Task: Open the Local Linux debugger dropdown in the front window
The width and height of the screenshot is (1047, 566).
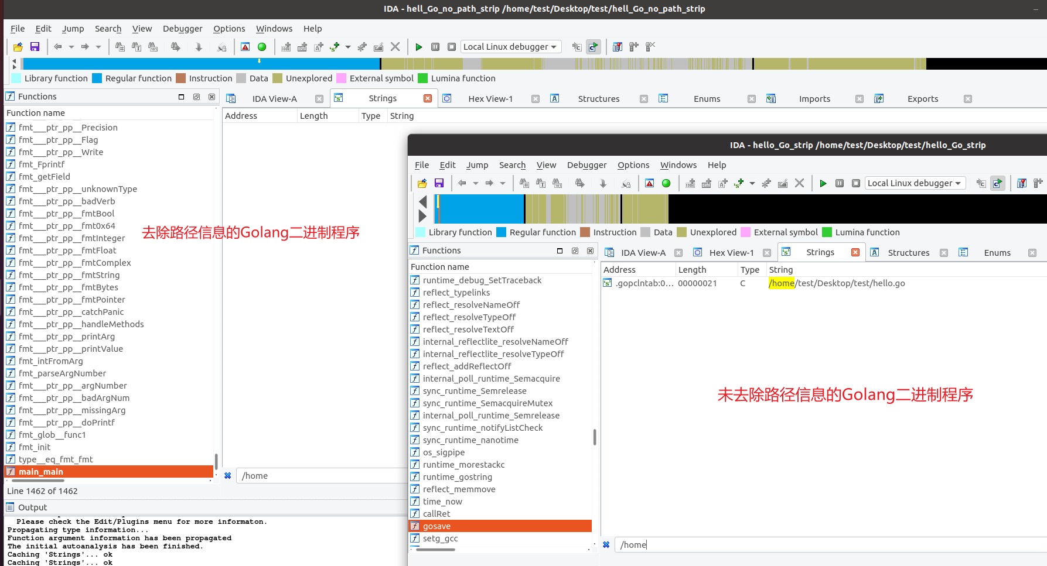Action: pos(915,183)
